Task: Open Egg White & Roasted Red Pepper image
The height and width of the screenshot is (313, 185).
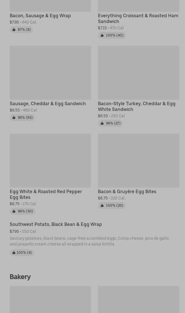Action: (x=50, y=160)
